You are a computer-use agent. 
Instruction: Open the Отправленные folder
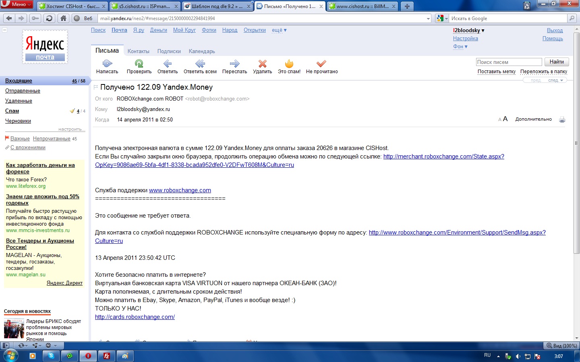[x=23, y=91]
